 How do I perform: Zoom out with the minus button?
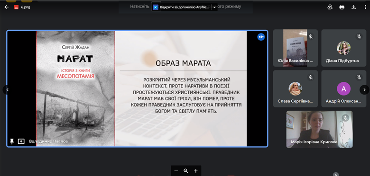click(176, 171)
